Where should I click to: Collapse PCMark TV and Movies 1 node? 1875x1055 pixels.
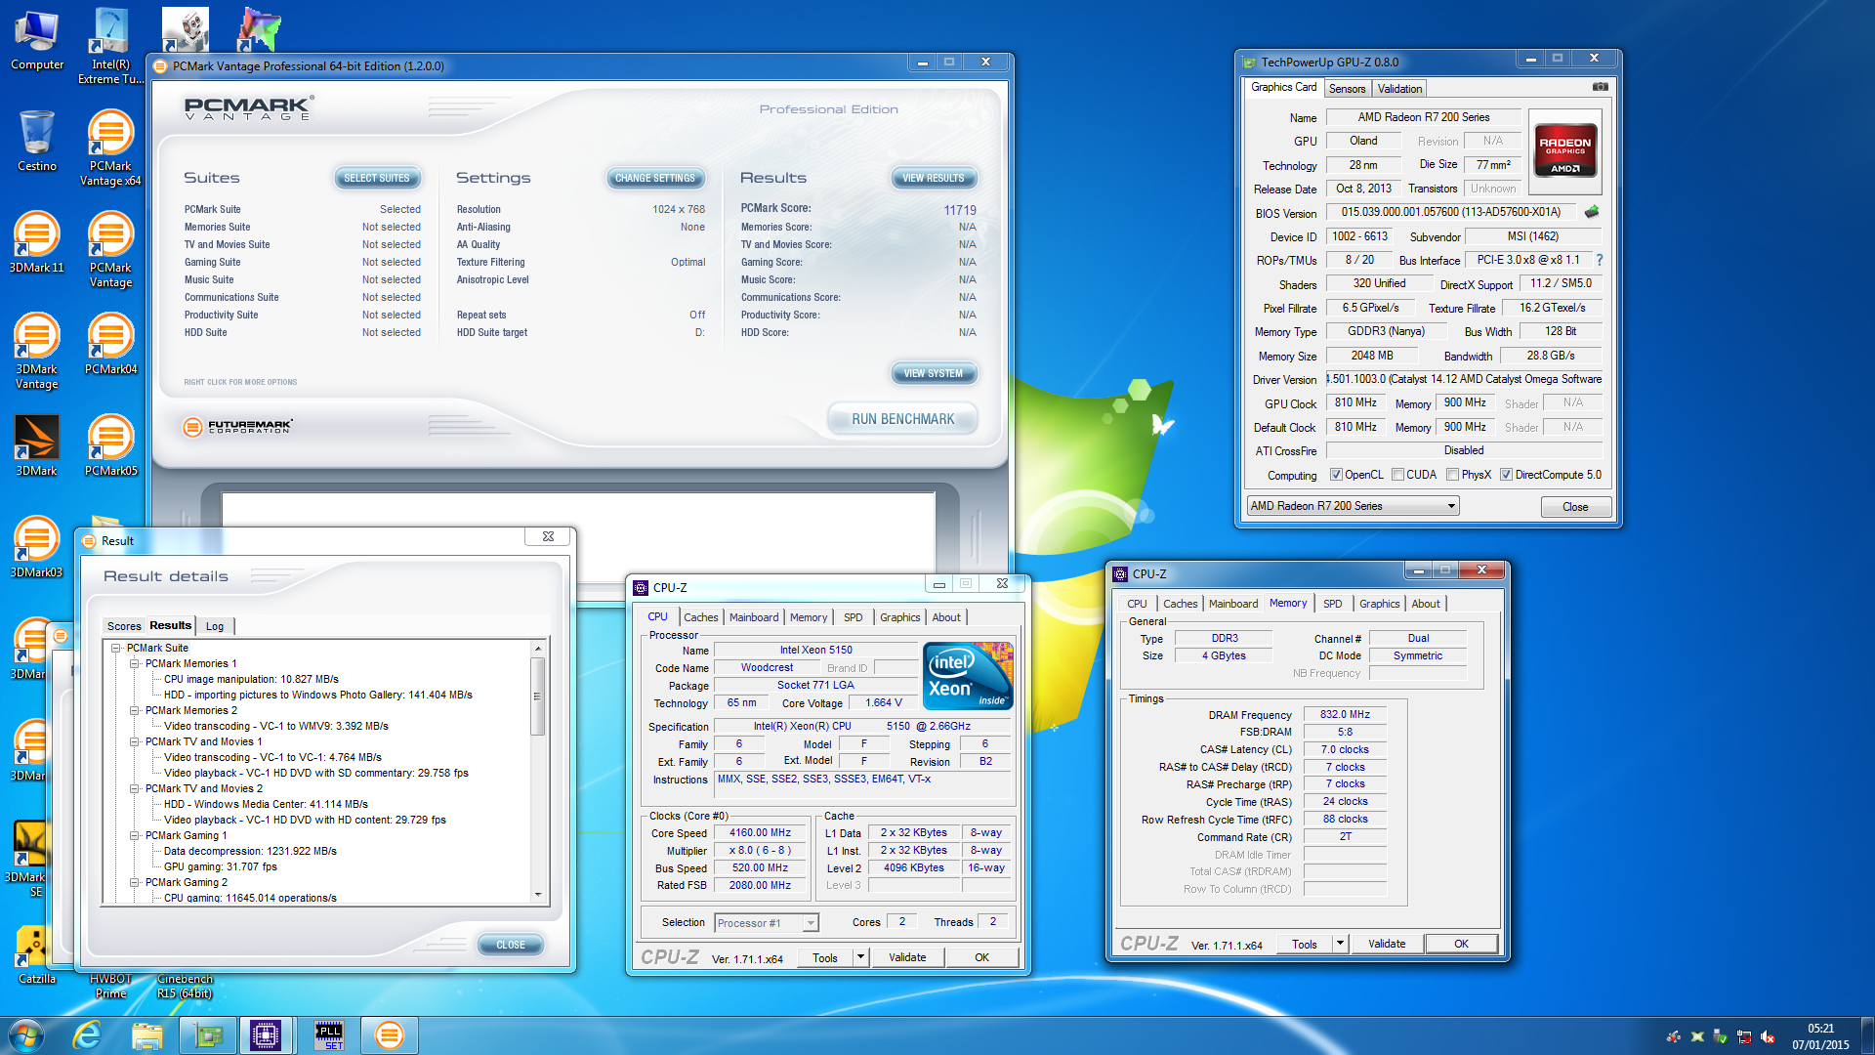(135, 741)
